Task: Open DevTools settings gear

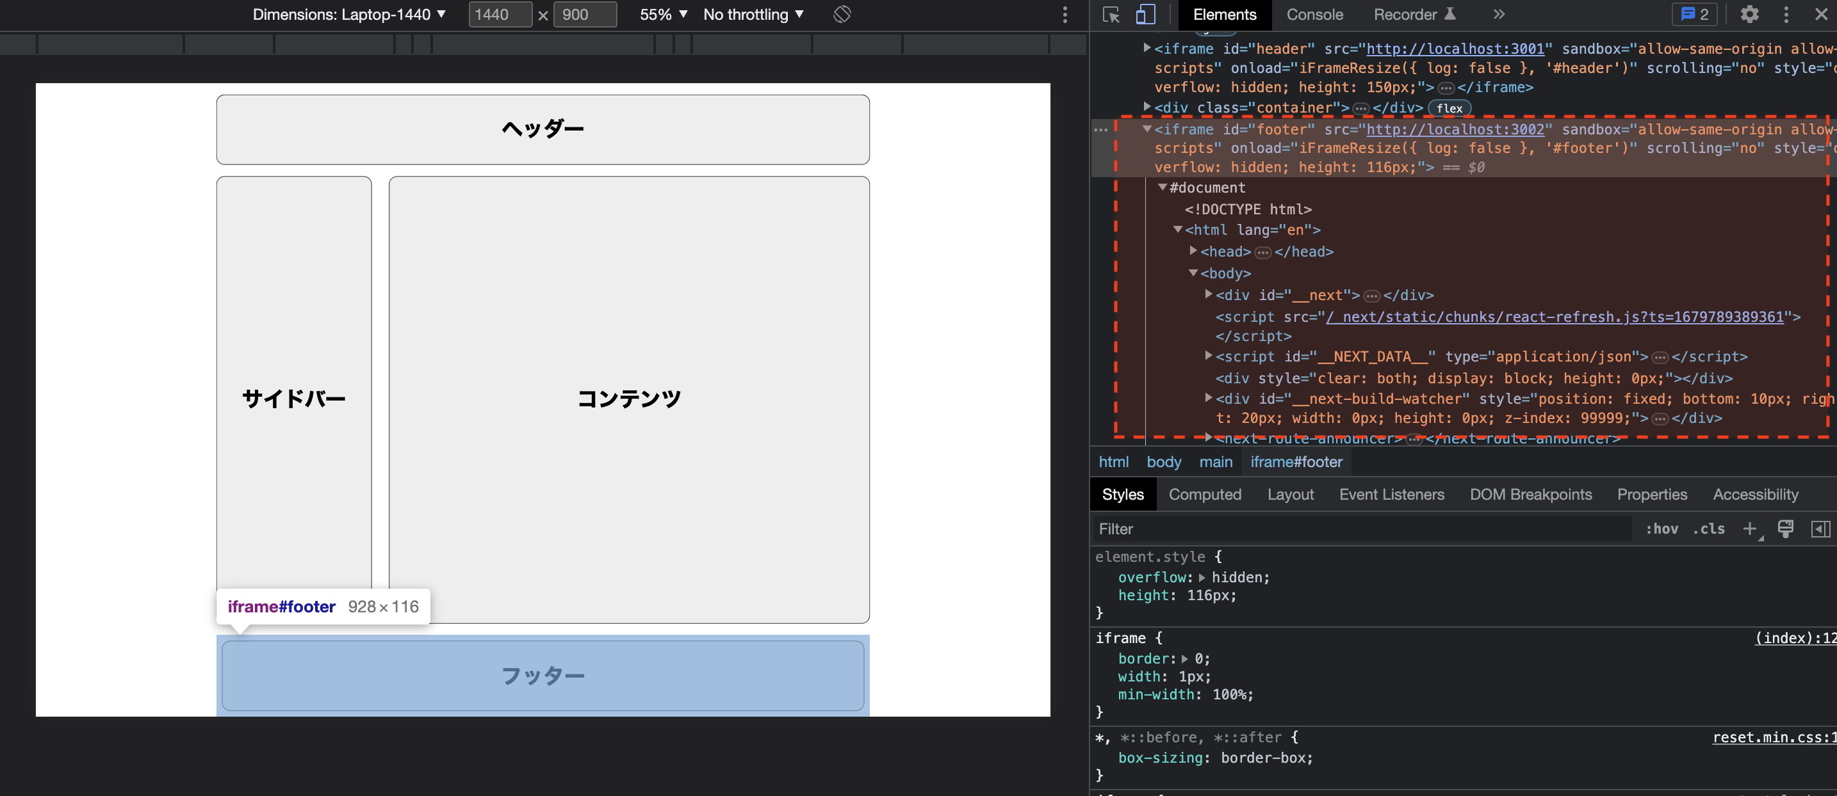Action: point(1749,14)
